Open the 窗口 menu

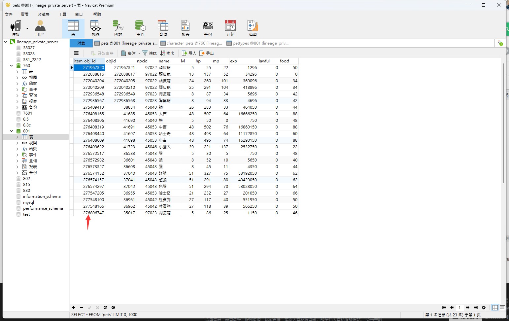pyautogui.click(x=79, y=15)
